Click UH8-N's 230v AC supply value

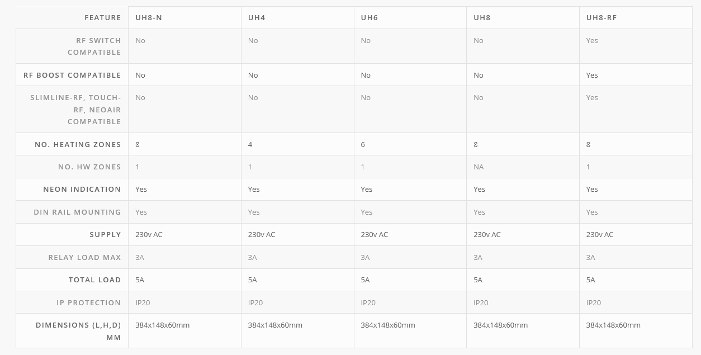[149, 234]
